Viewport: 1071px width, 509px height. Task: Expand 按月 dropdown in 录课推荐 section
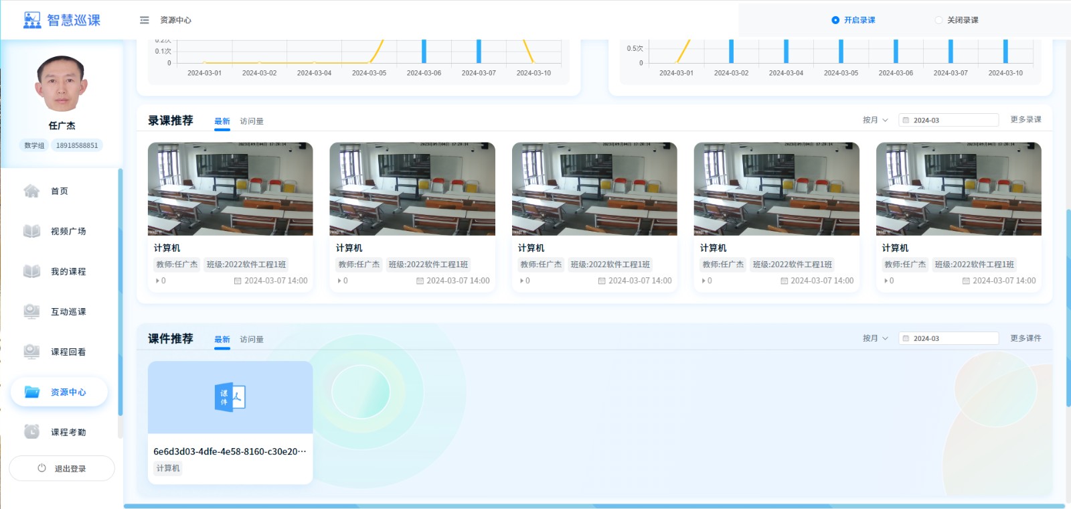[875, 120]
